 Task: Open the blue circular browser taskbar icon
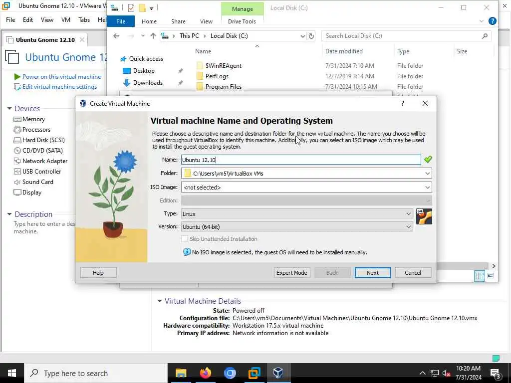(230, 373)
